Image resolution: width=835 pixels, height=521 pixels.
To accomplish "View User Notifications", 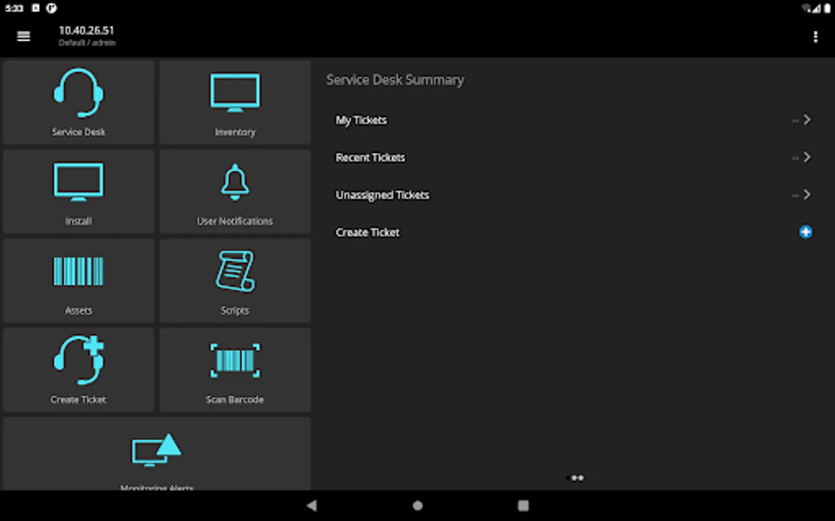I will tap(235, 191).
